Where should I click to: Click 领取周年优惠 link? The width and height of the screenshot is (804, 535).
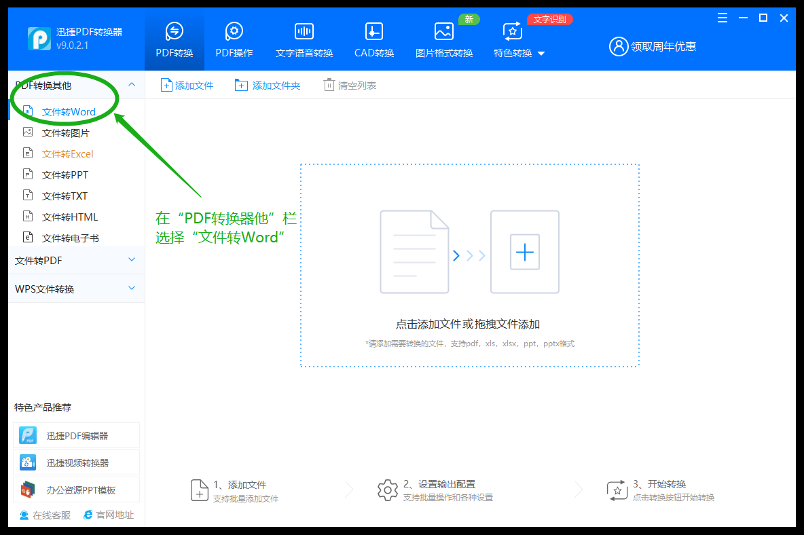[x=652, y=46]
